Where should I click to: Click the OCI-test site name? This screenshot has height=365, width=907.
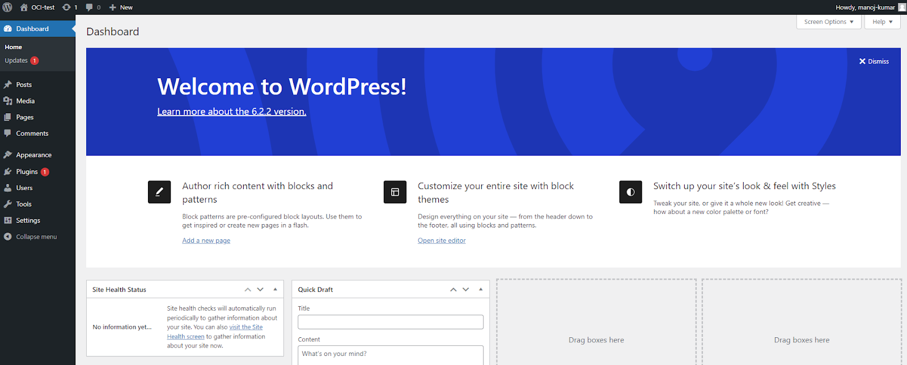pos(43,7)
